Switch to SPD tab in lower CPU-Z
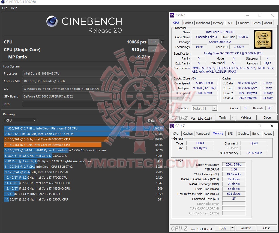Viewport: 279px width, 233px height. click(x=230, y=134)
